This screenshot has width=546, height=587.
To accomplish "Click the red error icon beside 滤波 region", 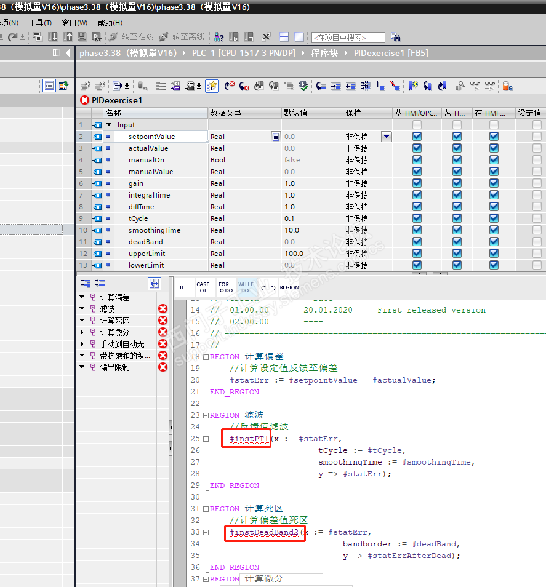I will (163, 309).
